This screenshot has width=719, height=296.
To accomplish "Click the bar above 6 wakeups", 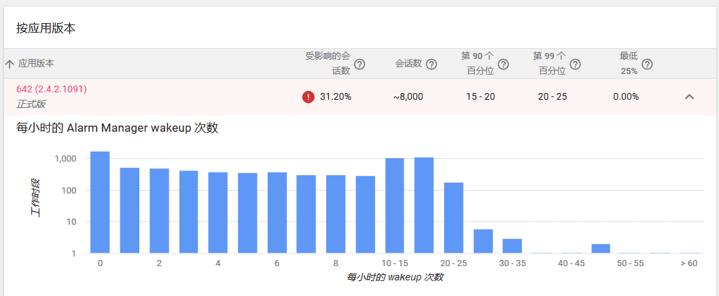I will click(x=277, y=212).
